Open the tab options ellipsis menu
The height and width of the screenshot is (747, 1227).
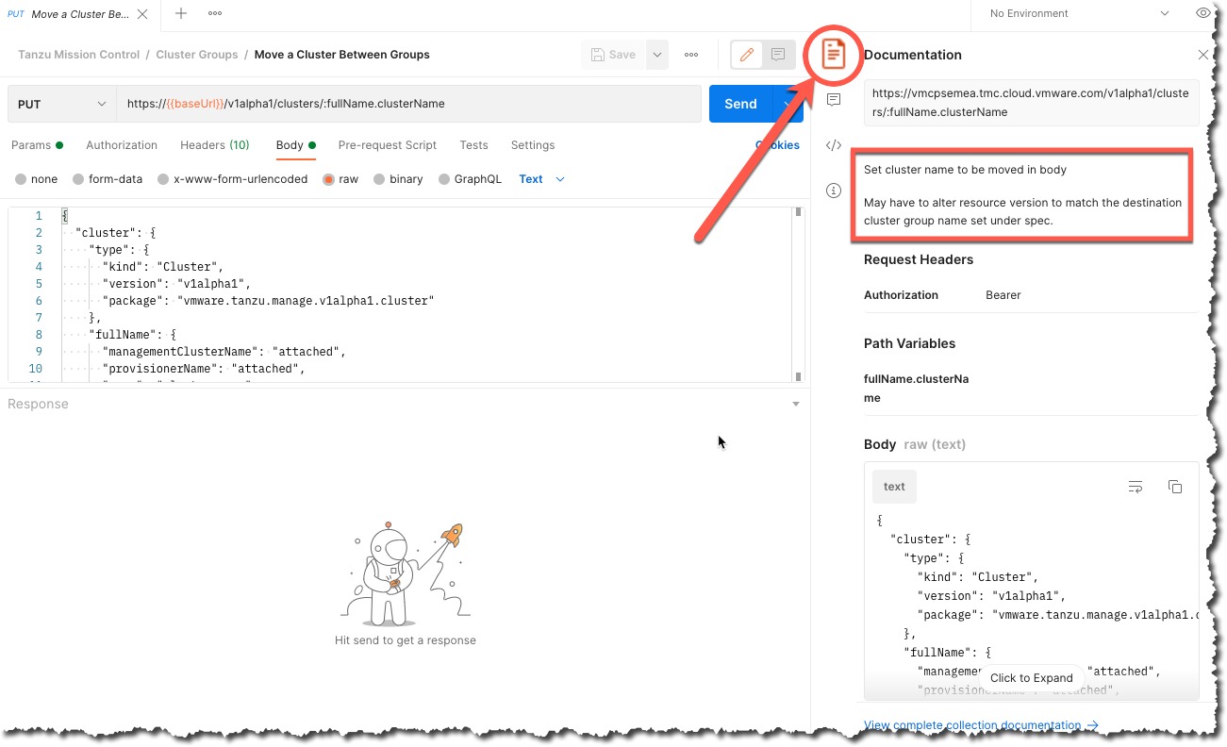(x=215, y=13)
